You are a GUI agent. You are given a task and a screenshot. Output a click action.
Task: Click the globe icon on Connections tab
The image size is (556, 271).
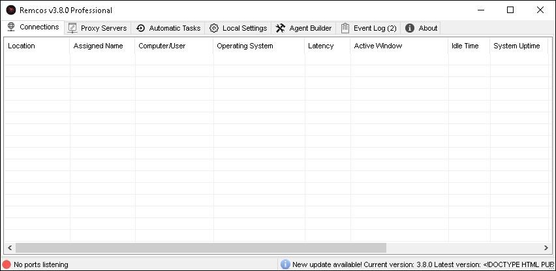click(x=11, y=27)
